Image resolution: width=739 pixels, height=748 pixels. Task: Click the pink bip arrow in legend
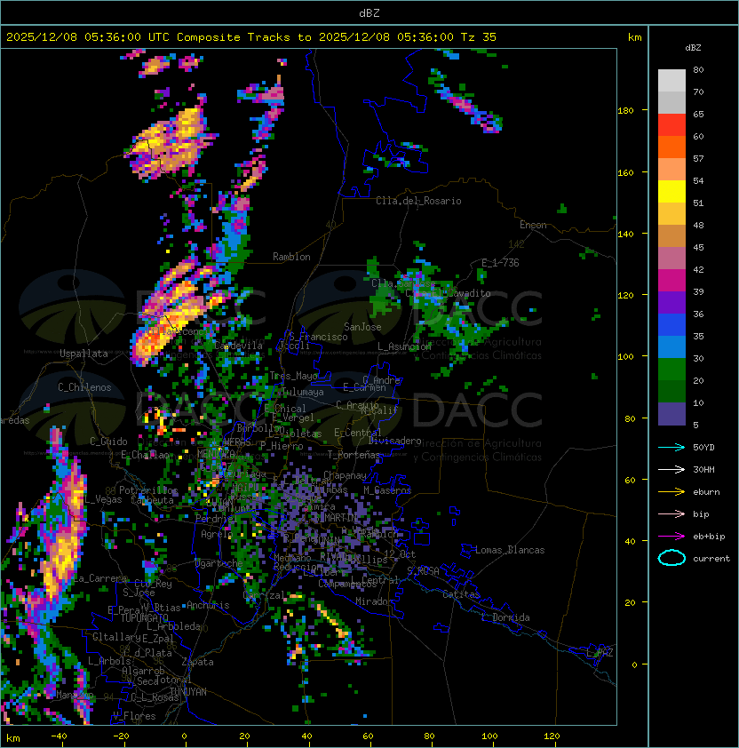coord(671,513)
